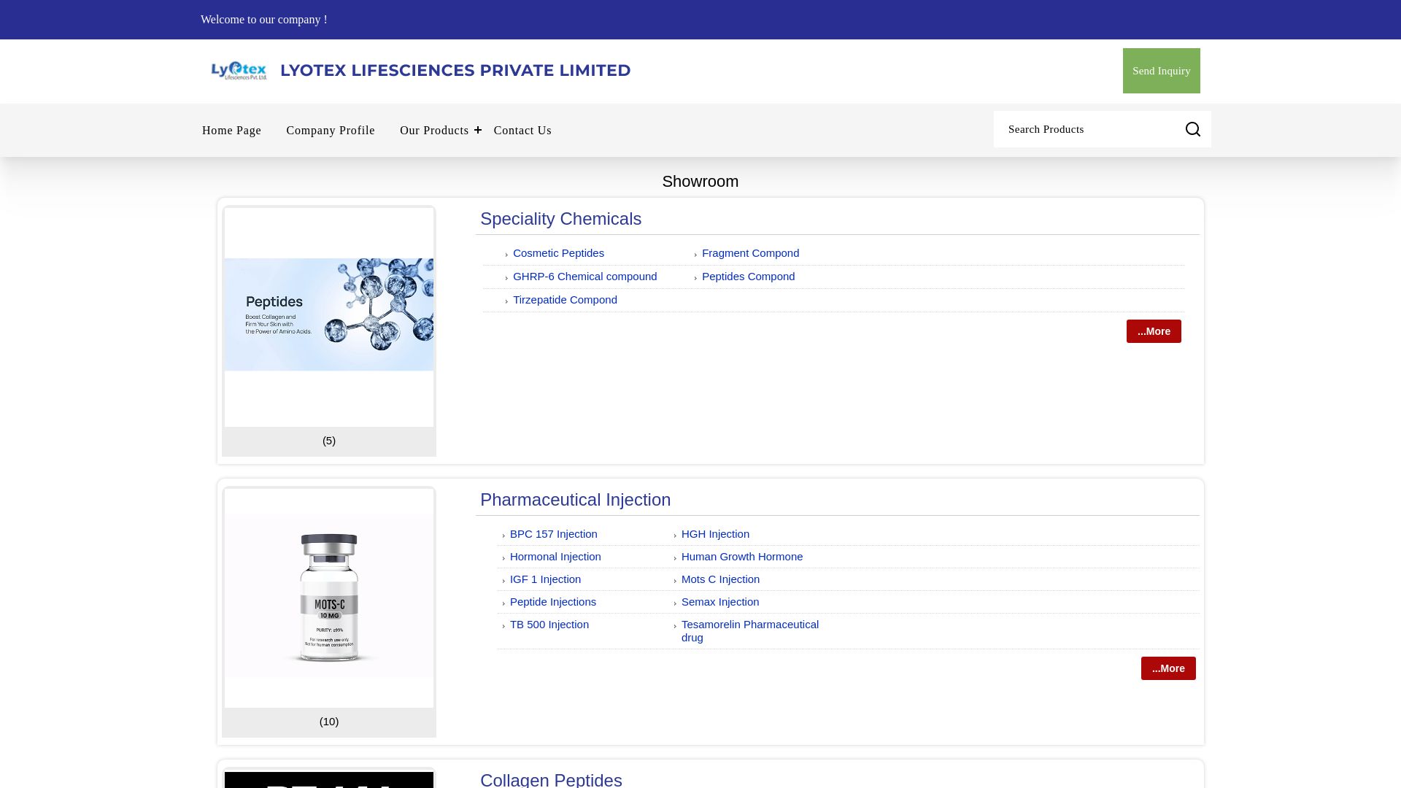Open the Company Profile menu item
Viewport: 1401px width, 788px height.
[x=331, y=131]
